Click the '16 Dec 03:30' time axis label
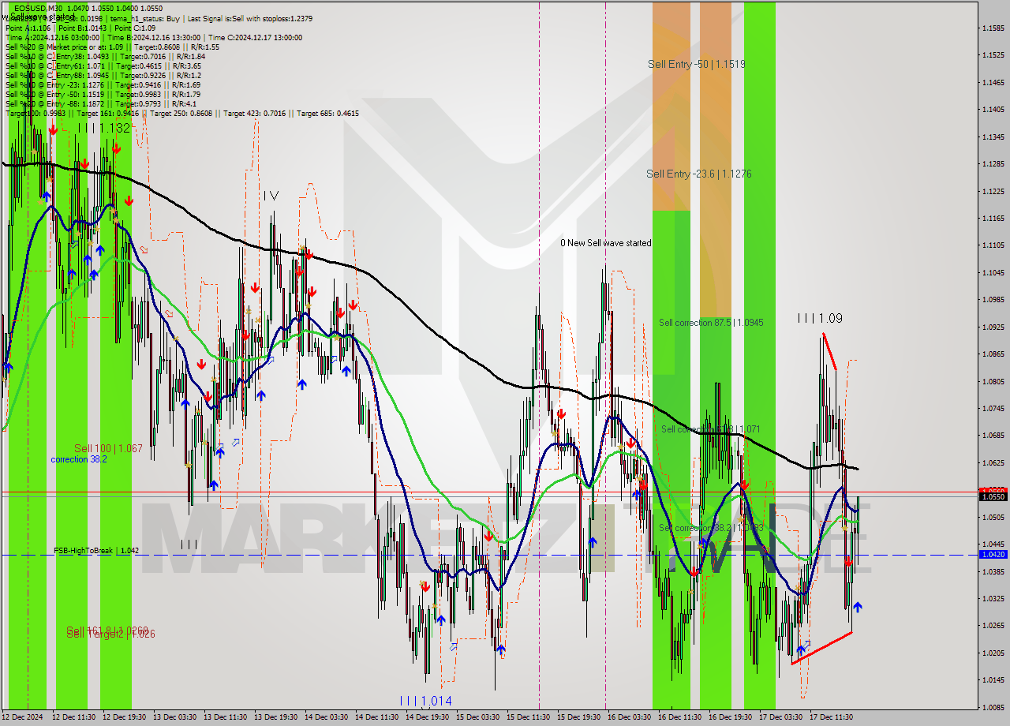This screenshot has width=1010, height=726. point(629,717)
